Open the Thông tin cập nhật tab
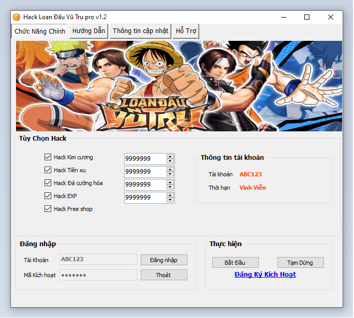The width and height of the screenshot is (354, 318). click(x=140, y=31)
